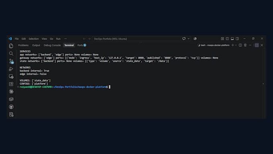
Task: Click the VS Code logo icon
Action: [x=10, y=39]
